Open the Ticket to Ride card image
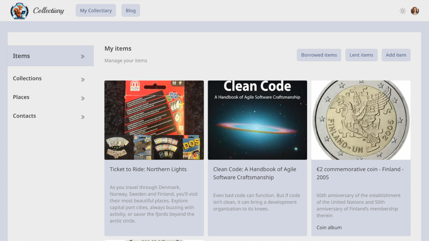Image resolution: width=429 pixels, height=241 pixels. point(154,120)
